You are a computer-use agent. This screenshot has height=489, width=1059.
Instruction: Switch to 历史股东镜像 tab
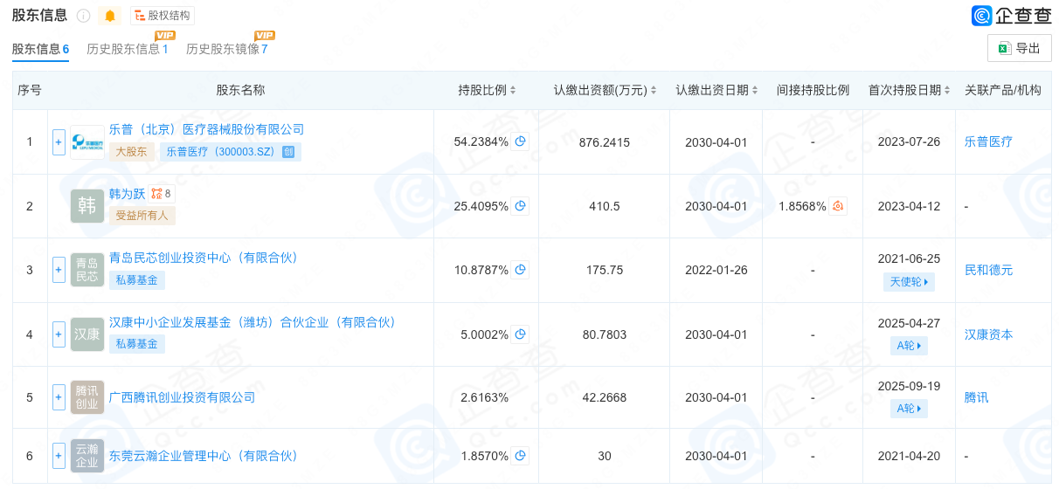pos(227,49)
